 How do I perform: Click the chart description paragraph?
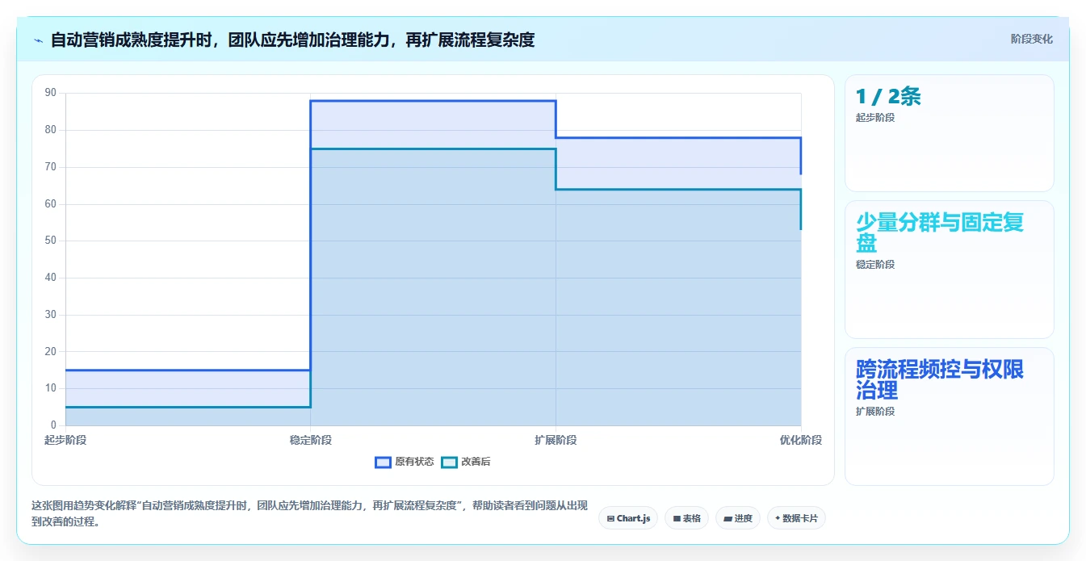pos(309,513)
